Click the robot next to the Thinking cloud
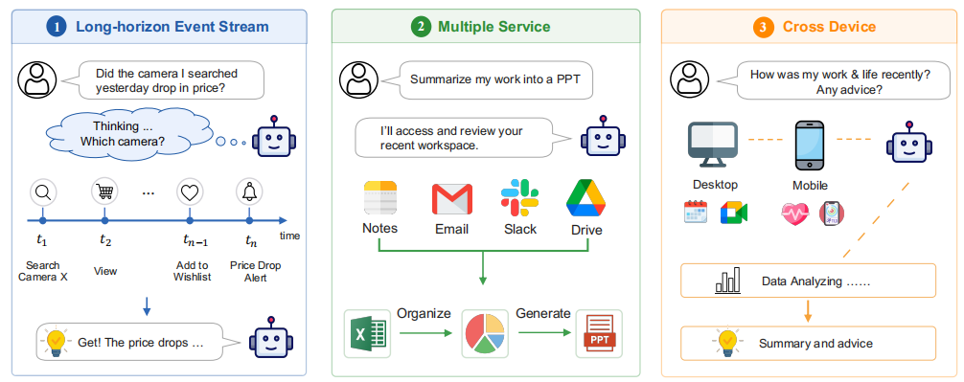 pyautogui.click(x=273, y=137)
